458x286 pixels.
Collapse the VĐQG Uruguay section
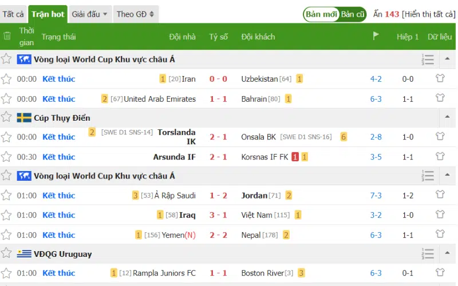pyautogui.click(x=447, y=253)
